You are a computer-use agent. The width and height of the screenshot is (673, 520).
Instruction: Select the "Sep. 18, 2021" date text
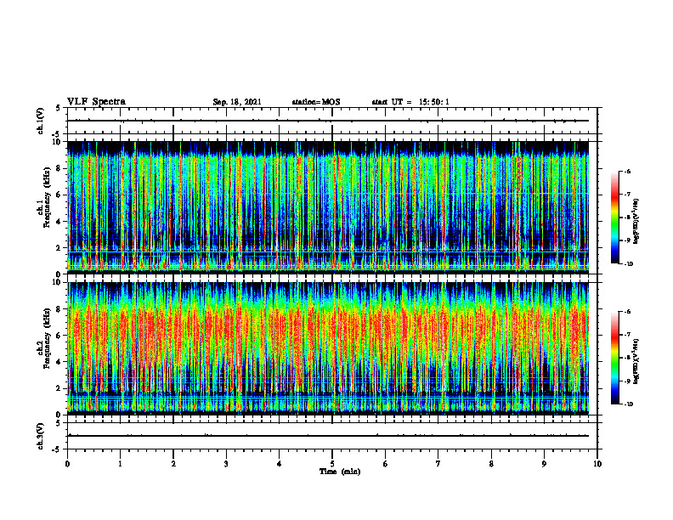point(237,102)
